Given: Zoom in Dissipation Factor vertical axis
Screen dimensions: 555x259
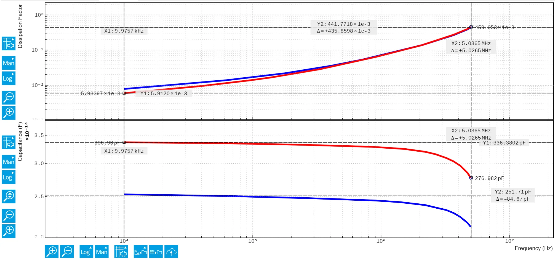Looking at the screenshot, I should [9, 113].
